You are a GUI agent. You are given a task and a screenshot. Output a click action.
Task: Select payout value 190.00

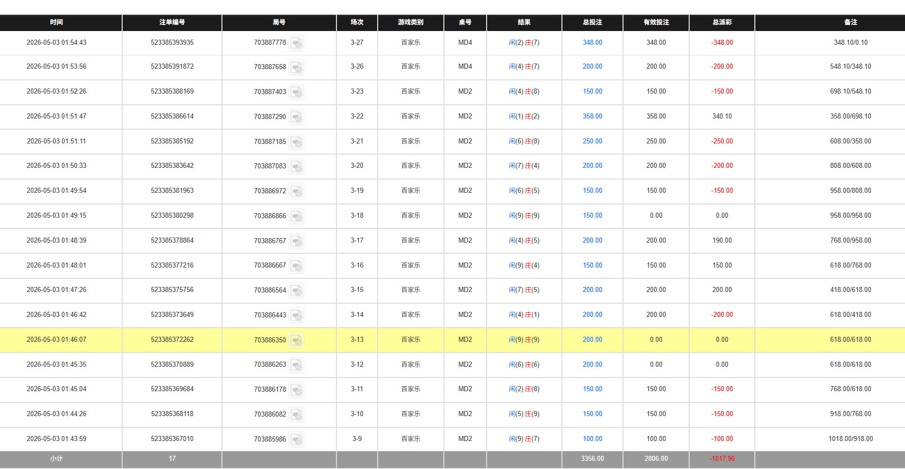click(x=722, y=241)
